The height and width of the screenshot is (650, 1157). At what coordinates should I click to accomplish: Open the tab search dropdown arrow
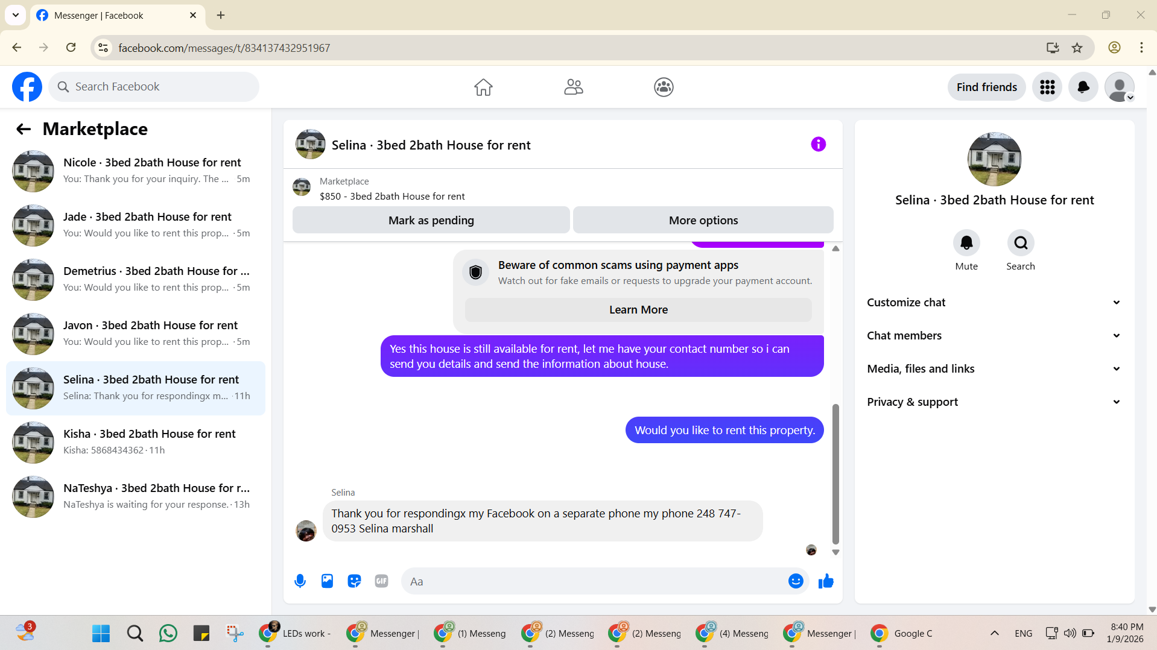pyautogui.click(x=16, y=15)
